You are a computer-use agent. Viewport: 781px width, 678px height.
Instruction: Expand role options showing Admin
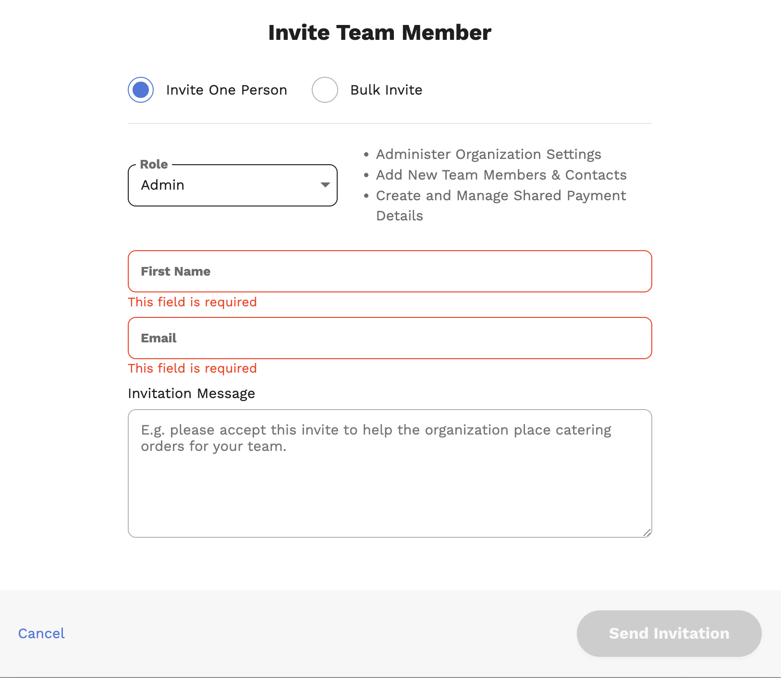tap(232, 185)
